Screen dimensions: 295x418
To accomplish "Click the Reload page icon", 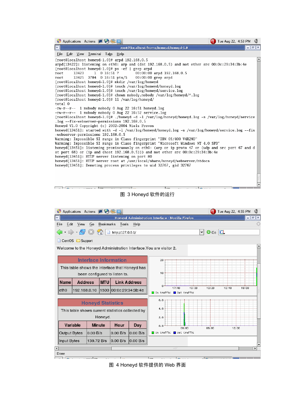I will click(82, 232).
